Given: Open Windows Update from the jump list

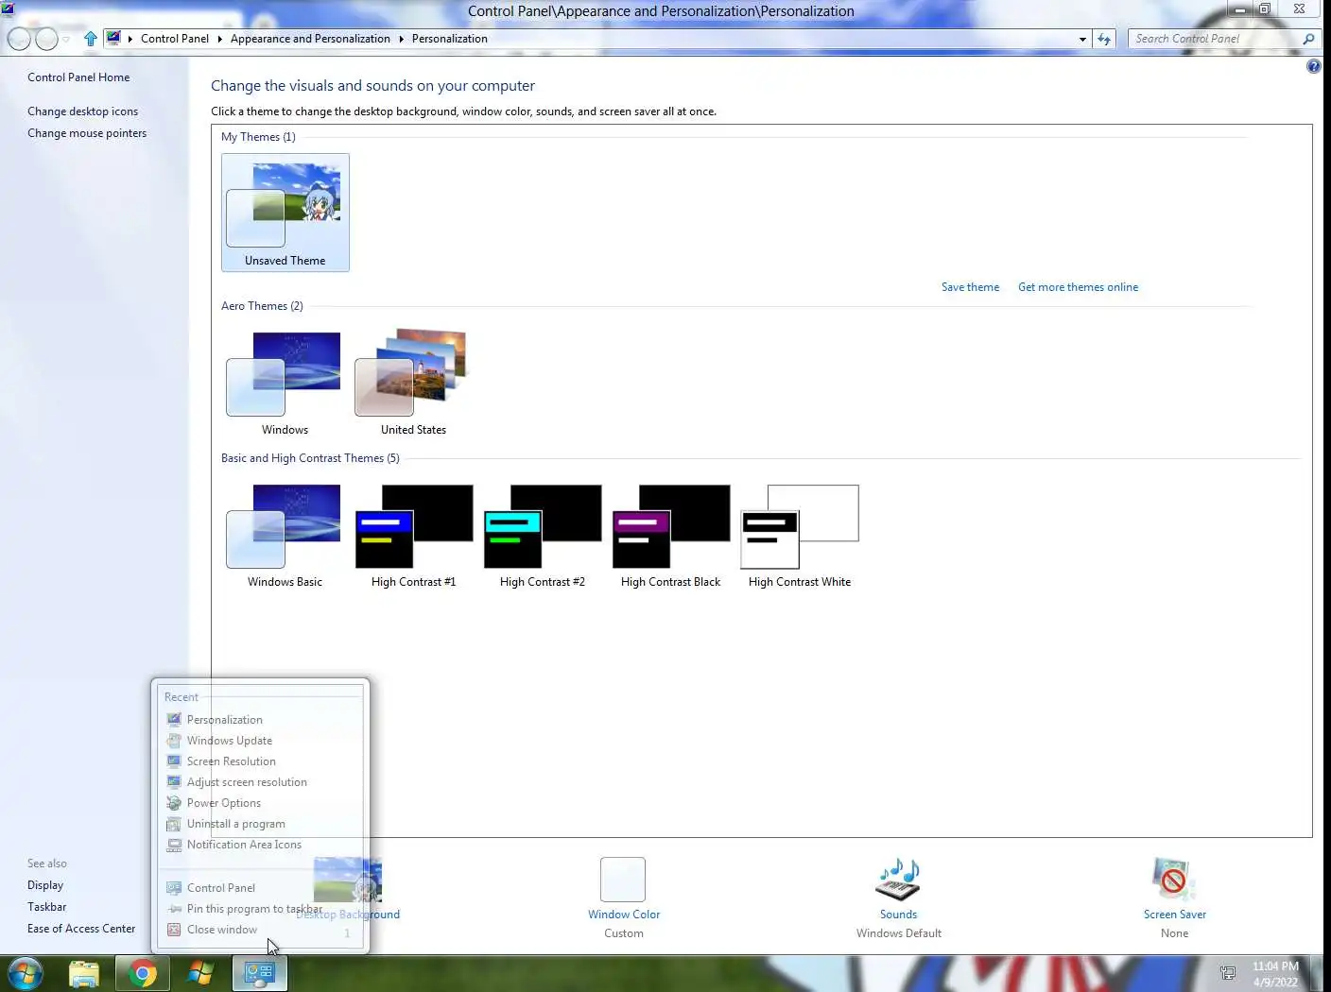Looking at the screenshot, I should (x=261, y=741).
